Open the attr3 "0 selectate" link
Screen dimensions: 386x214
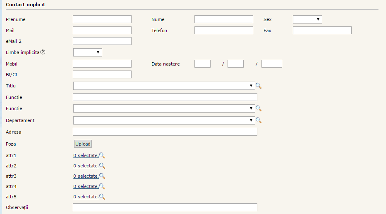click(x=86, y=176)
